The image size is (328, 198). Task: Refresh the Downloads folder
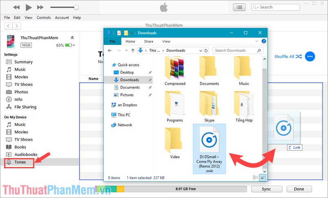206,51
